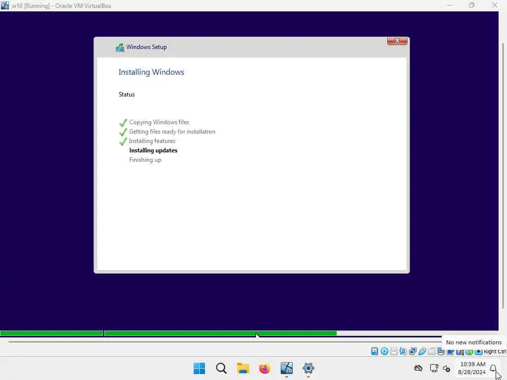Click 'Getting files ready for installation' text
This screenshot has width=507, height=380.
point(172,132)
